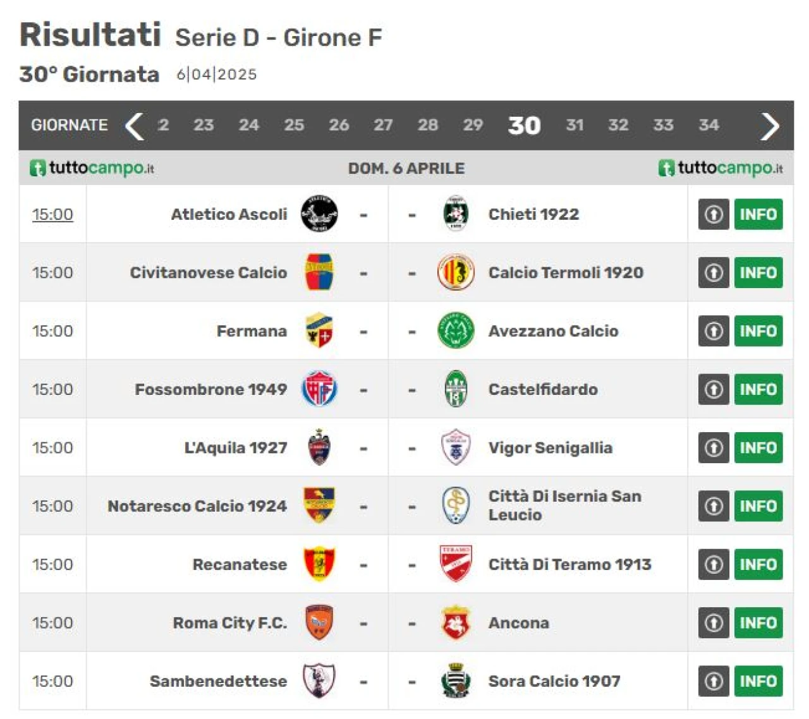
Task: Open Notaresco Calcio 1924 team page
Action: click(x=197, y=506)
